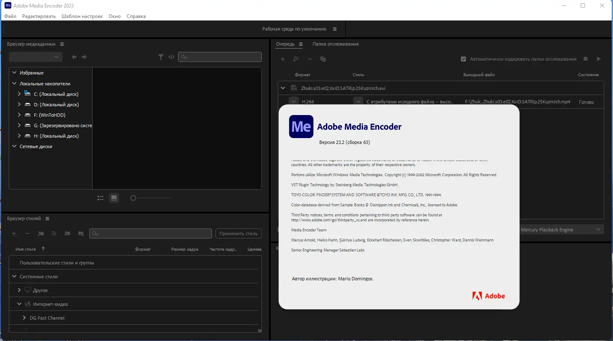Start the encoding queue with the play icon
The height and width of the screenshot is (341, 613).
599,59
